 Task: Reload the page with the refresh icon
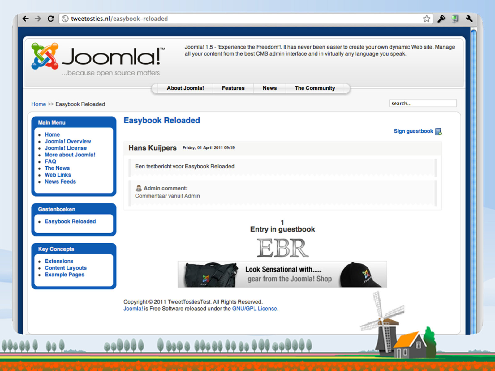pos(51,19)
